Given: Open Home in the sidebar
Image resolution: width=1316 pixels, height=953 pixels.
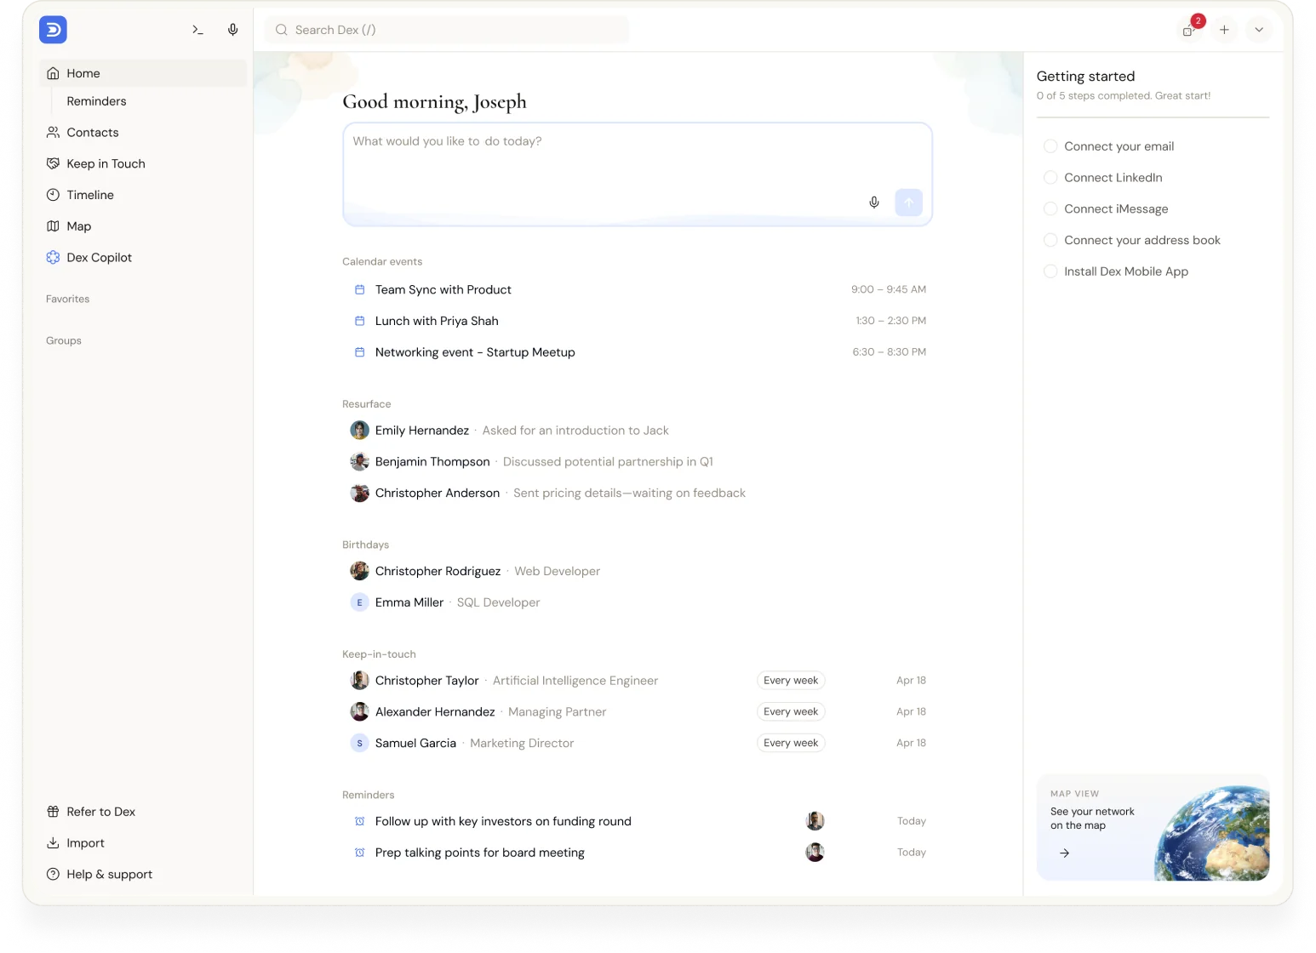Looking at the screenshot, I should (x=143, y=73).
